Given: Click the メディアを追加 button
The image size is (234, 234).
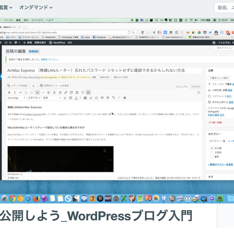Looking at the screenshot, I should pos(17,85).
